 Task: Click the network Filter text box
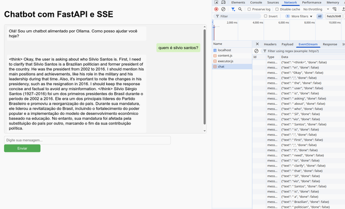(237, 16)
